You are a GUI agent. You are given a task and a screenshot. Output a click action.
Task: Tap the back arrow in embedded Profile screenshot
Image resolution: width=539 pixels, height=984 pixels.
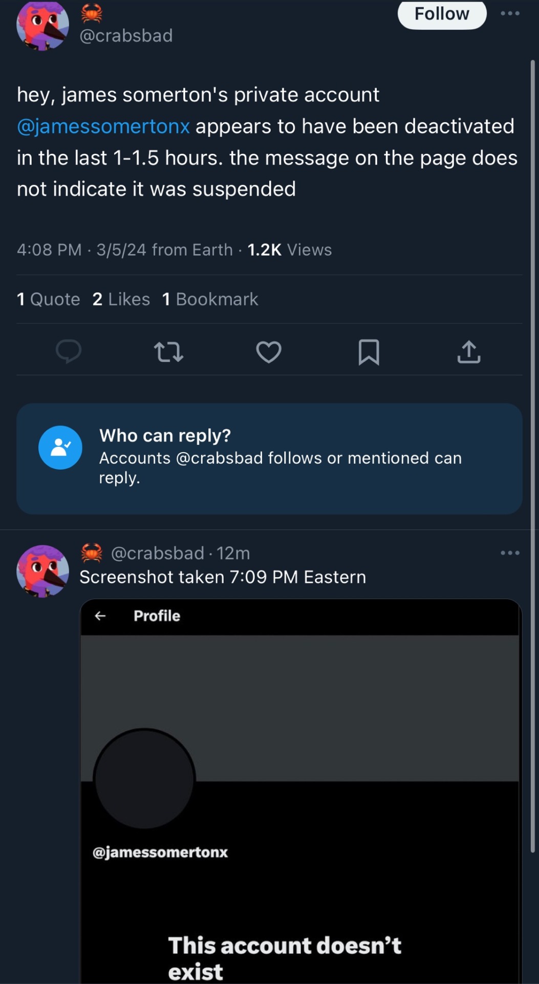[100, 616]
